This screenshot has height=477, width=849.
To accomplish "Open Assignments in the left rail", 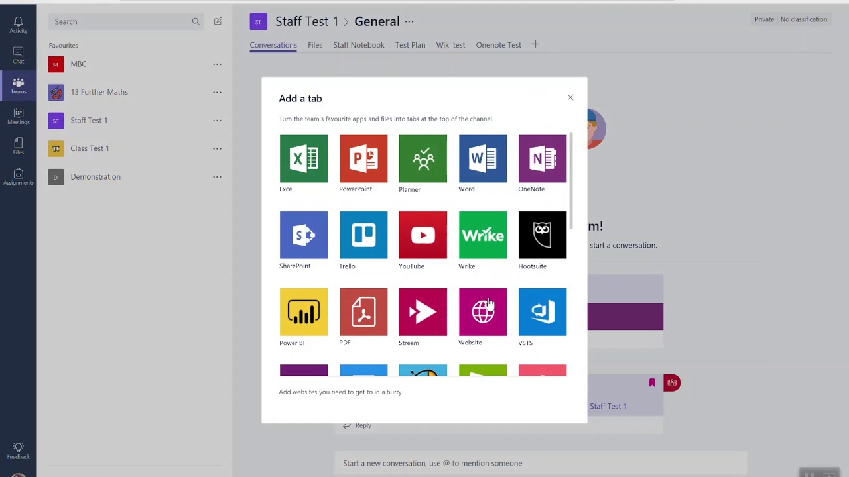I will coord(18,178).
